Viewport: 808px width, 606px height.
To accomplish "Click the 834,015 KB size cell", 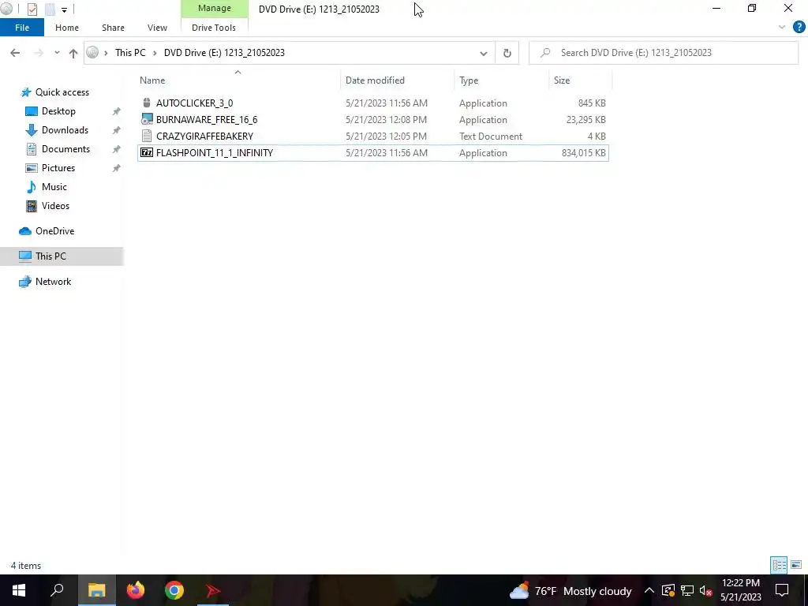I will click(x=583, y=152).
